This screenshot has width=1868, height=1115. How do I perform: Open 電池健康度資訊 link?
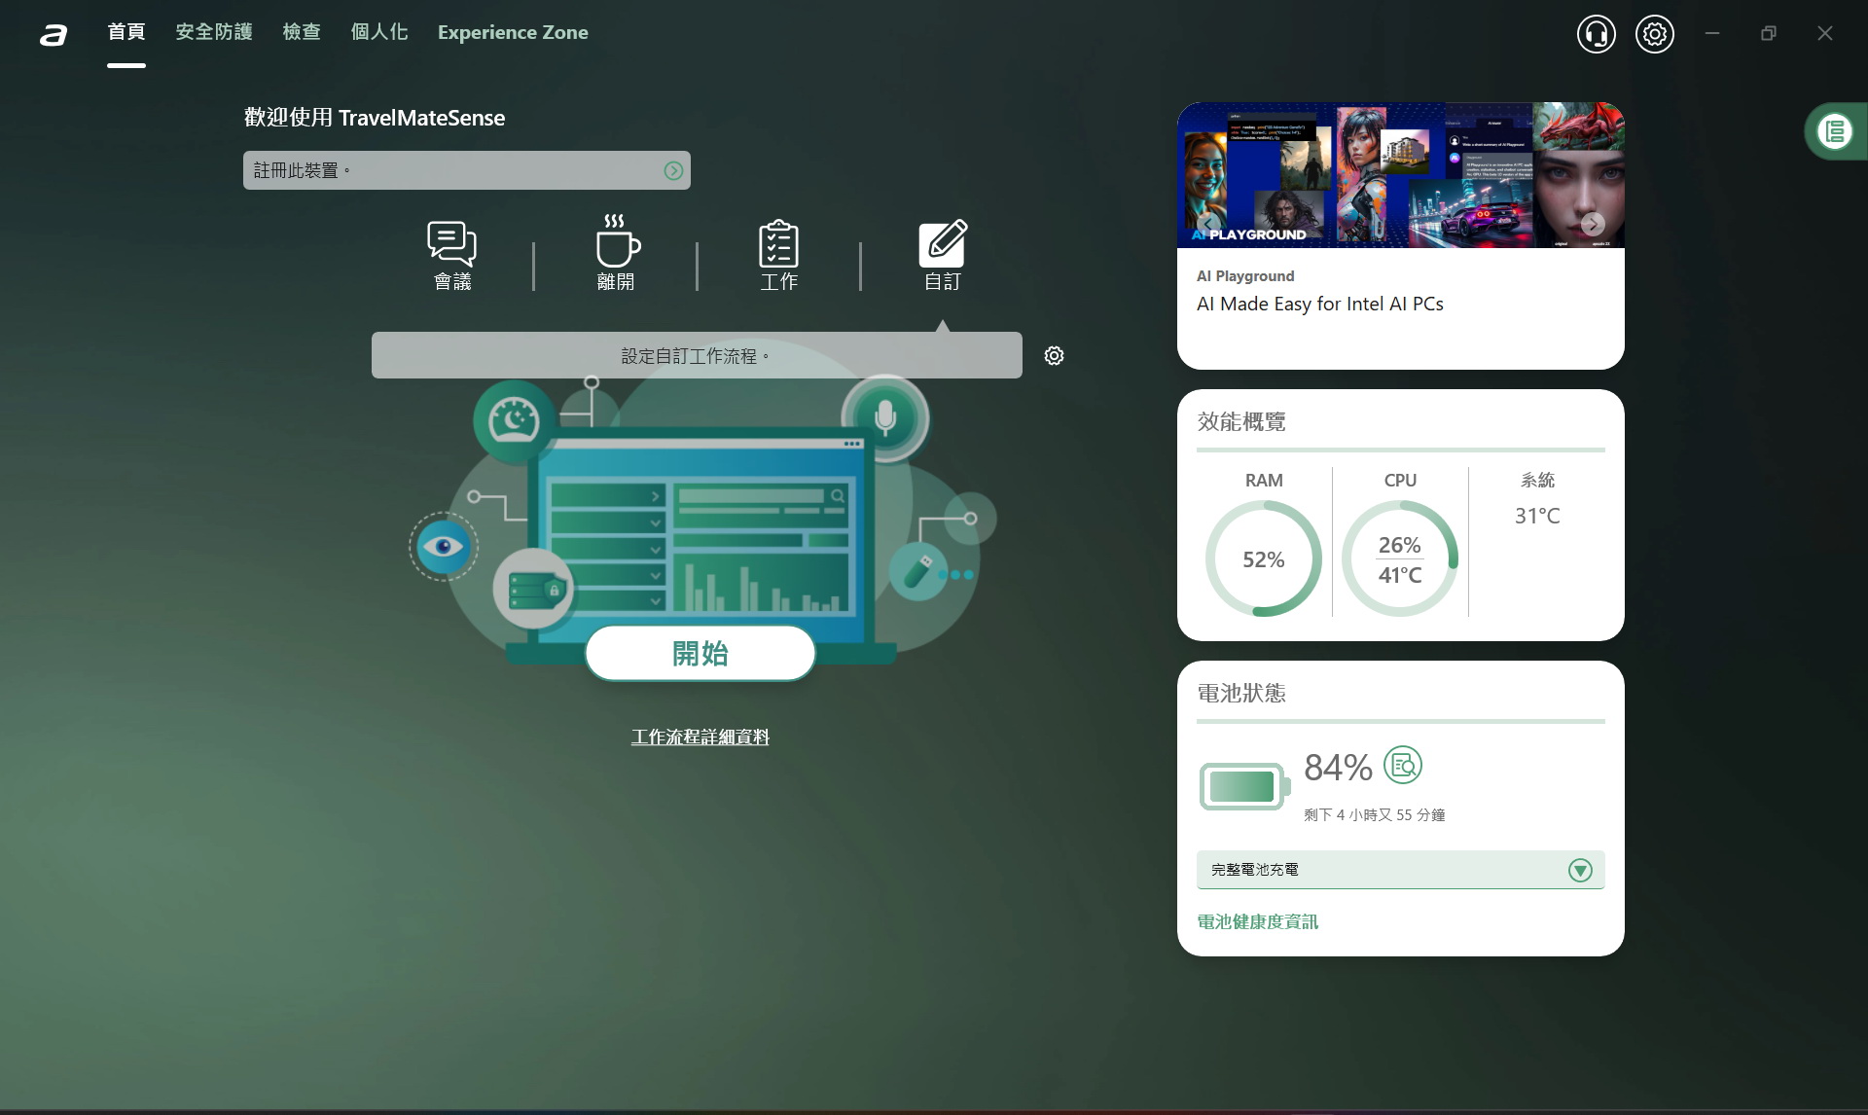(x=1257, y=921)
